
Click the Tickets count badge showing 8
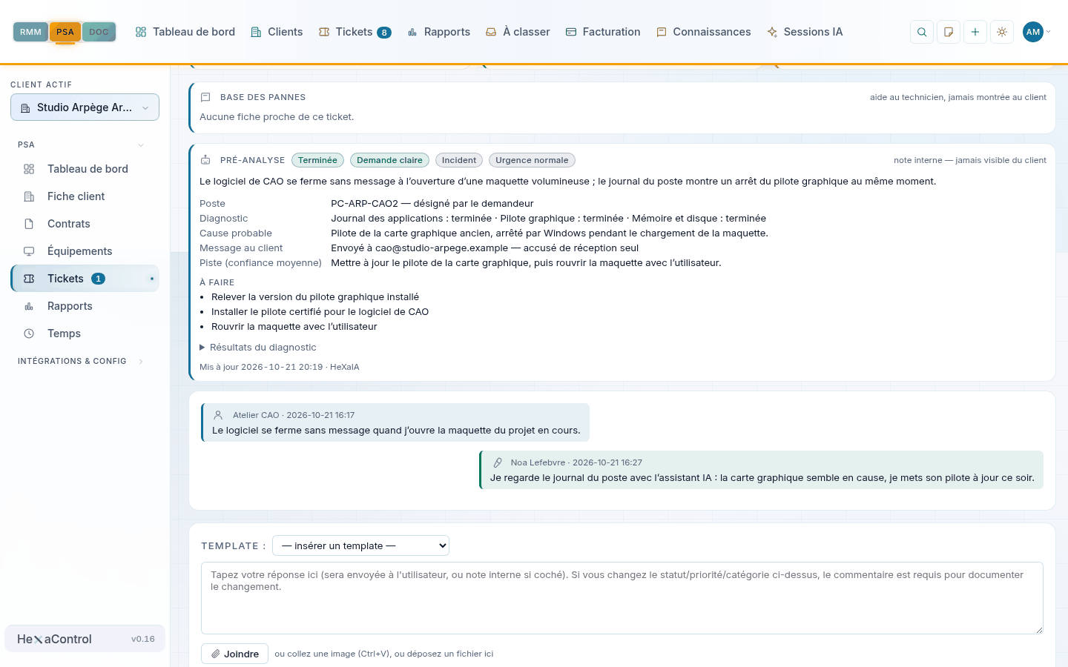(x=384, y=33)
